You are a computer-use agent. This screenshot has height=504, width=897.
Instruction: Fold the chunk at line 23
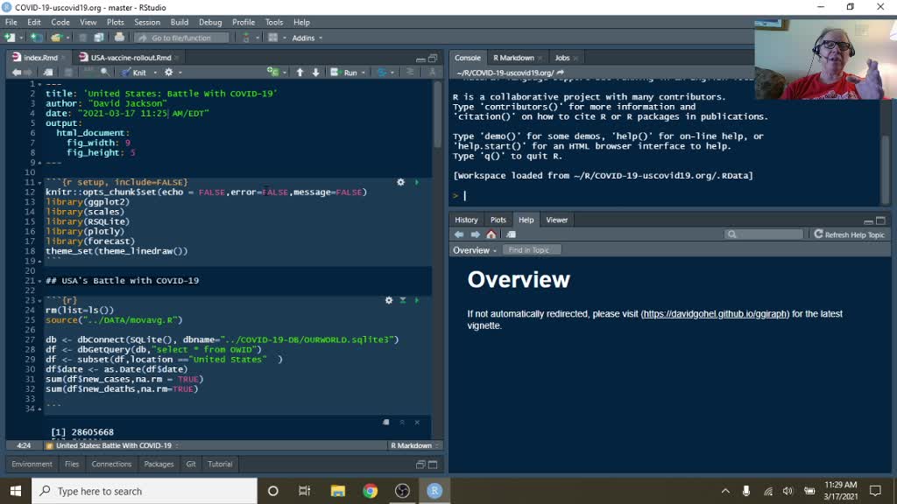click(39, 301)
